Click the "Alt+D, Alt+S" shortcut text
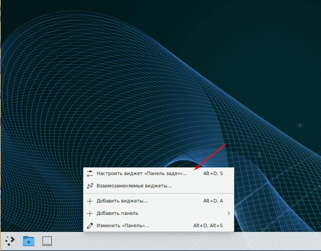The image size is (321, 251). point(208,226)
